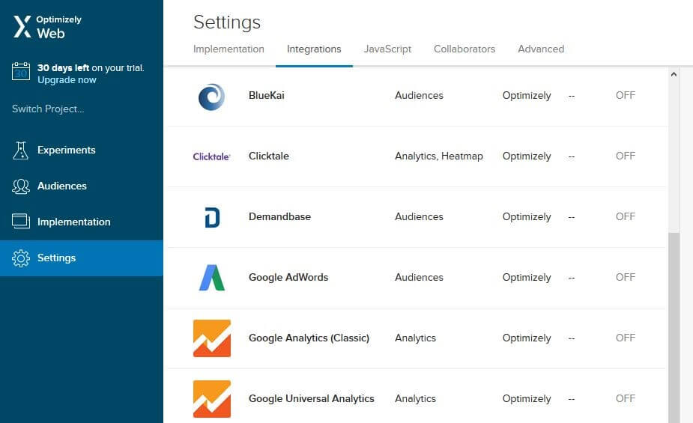Click the Audiences people icon

[x=21, y=186]
